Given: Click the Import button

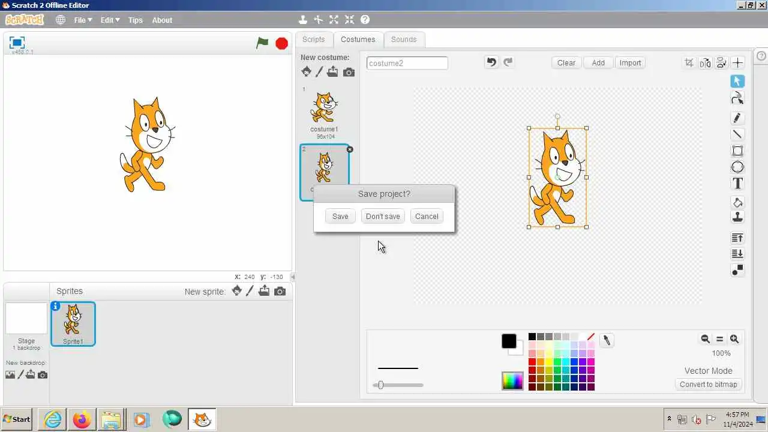Looking at the screenshot, I should (x=630, y=62).
